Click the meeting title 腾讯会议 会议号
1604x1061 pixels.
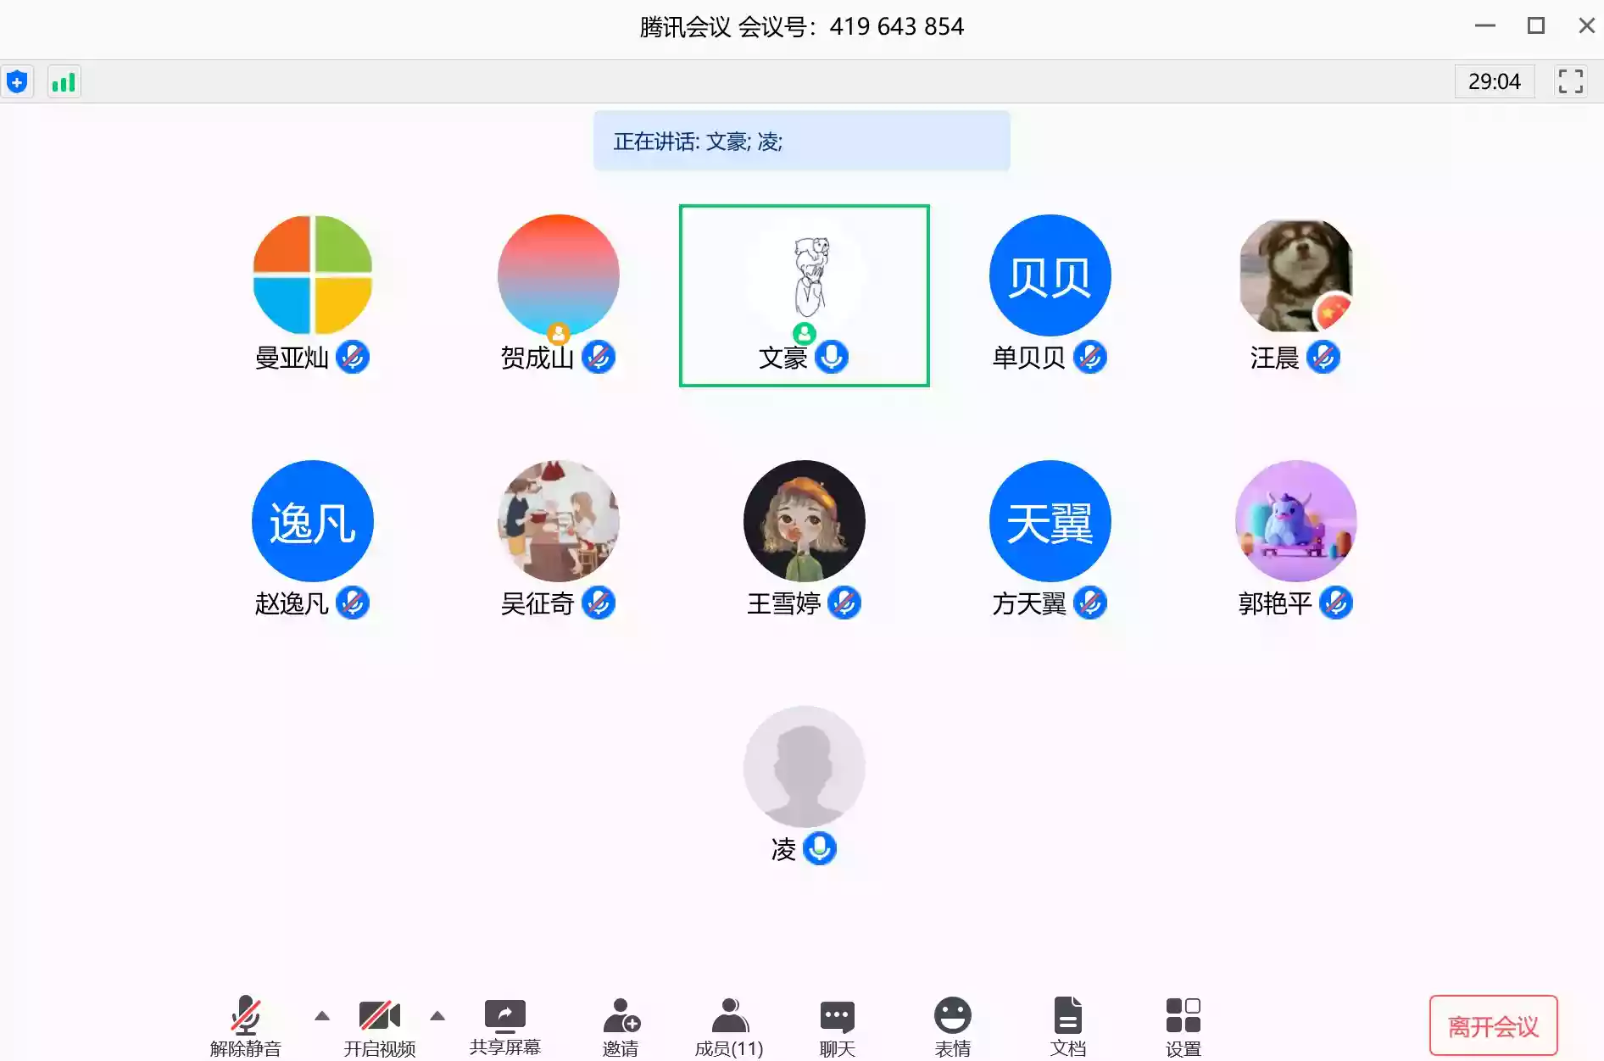[x=802, y=27]
